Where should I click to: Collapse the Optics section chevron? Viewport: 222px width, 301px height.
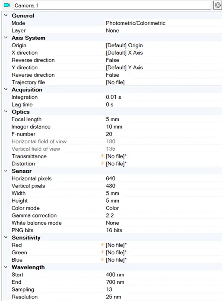tap(6, 112)
